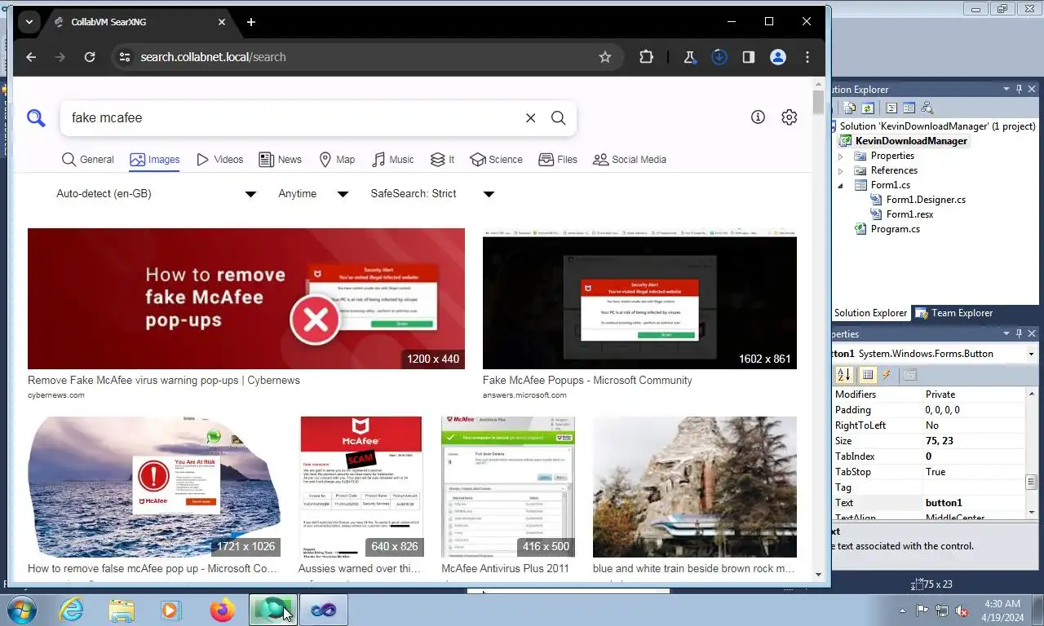Open 'Aussies warned over thi…' result

click(360, 569)
